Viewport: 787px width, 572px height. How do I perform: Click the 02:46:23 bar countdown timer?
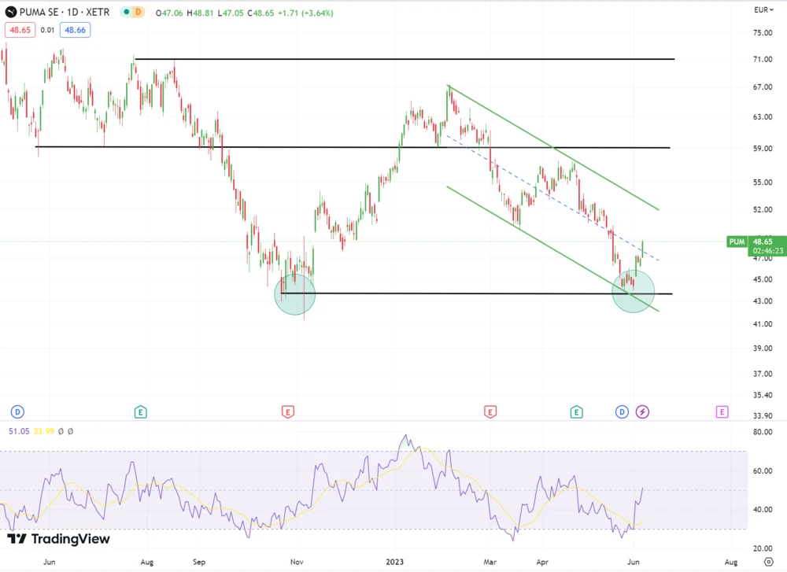(767, 251)
